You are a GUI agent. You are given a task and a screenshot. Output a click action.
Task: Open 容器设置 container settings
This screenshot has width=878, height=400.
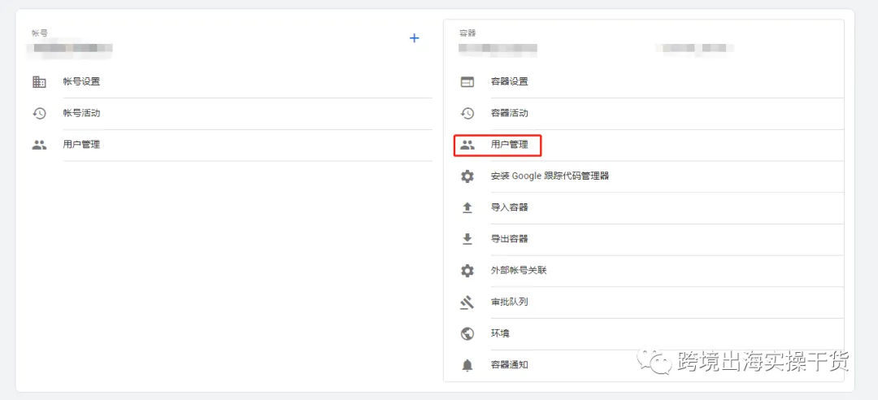510,82
